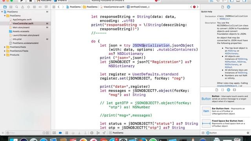Screen dimensions: 251x141
Task: Open Debug View Hierarchy button
Action: pyautogui.click(x=92, y=133)
